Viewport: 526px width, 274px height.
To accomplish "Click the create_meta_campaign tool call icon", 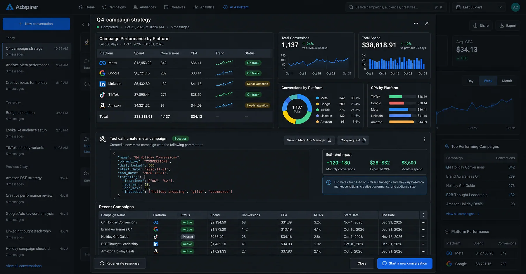I will coord(103,139).
